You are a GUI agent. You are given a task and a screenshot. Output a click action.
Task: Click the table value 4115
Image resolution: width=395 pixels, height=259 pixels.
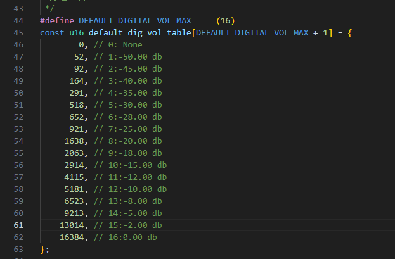[74, 177]
